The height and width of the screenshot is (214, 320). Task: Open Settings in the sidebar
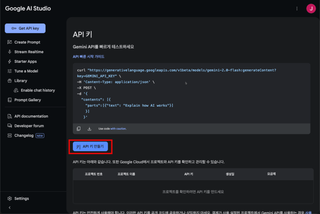pyautogui.click(x=22, y=198)
